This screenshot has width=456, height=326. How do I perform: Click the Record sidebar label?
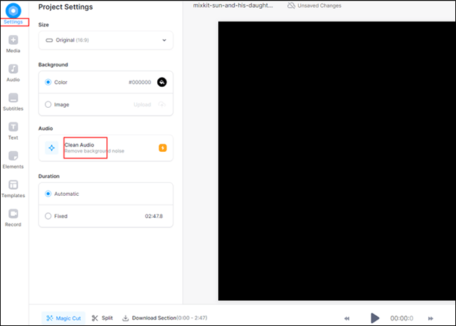13,224
